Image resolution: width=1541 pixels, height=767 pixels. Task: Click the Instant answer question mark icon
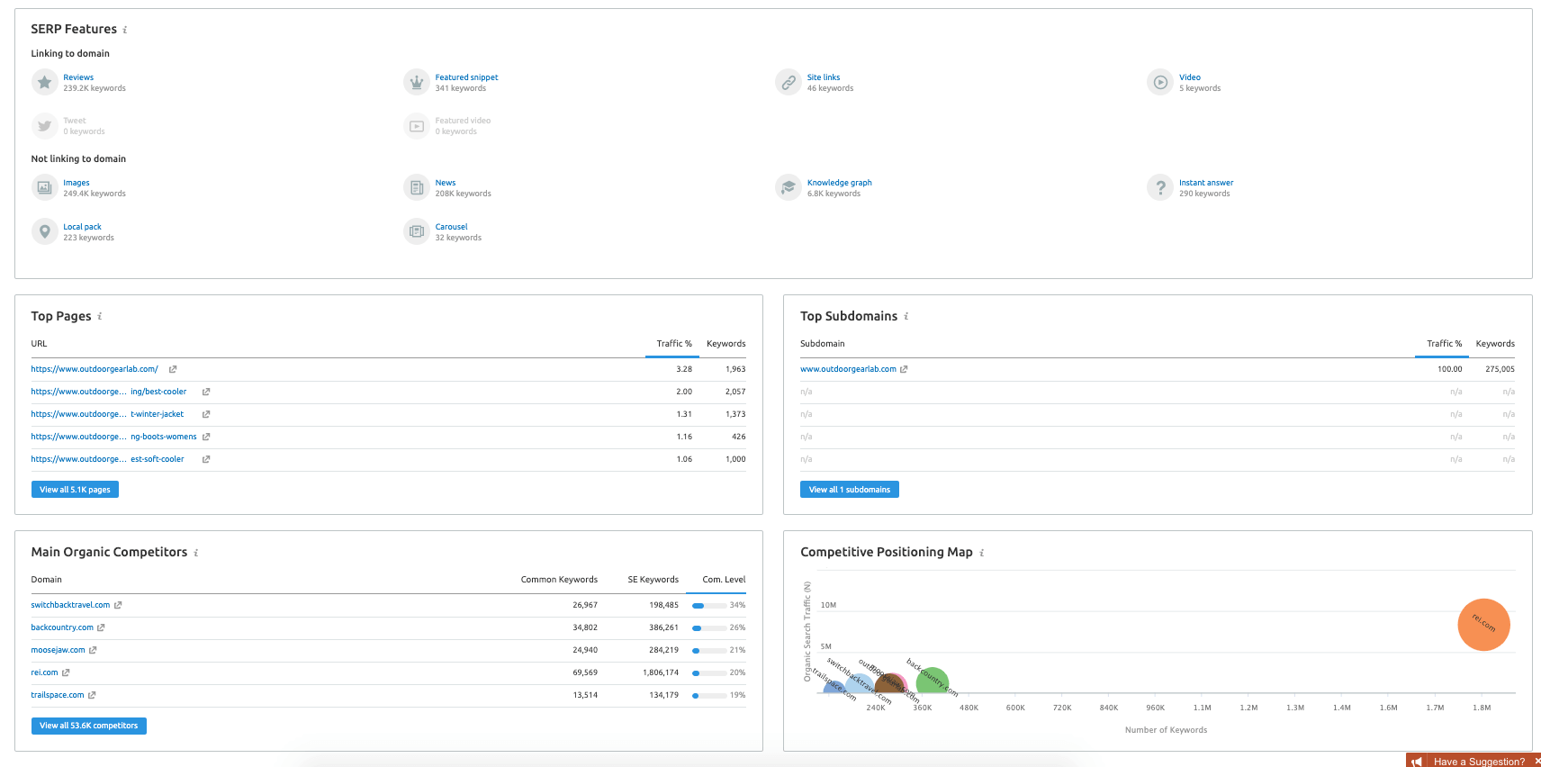point(1160,187)
